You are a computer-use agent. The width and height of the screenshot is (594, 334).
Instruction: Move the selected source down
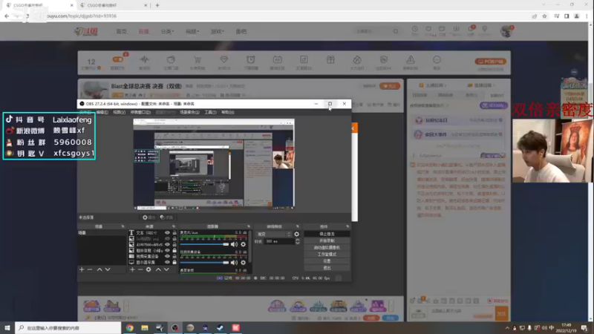point(166,269)
